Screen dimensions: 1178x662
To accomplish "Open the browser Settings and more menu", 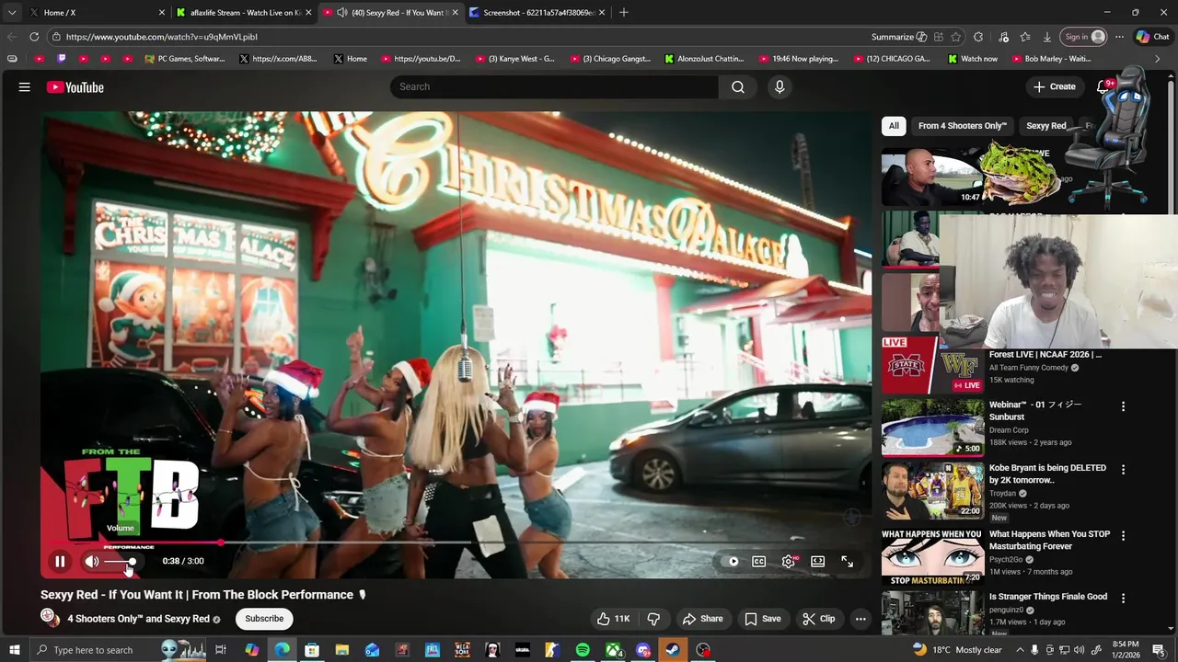I will (1119, 37).
